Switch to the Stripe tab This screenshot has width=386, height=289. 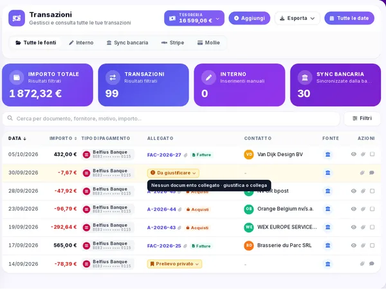172,43
